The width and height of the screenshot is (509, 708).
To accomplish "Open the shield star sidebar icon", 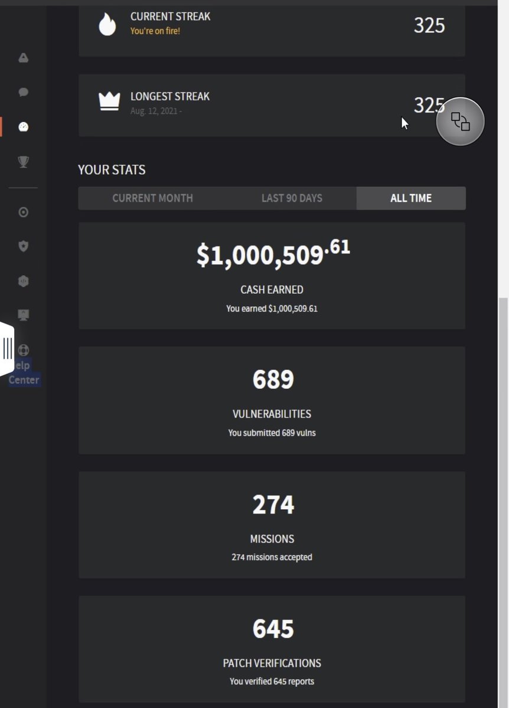I will (x=23, y=247).
